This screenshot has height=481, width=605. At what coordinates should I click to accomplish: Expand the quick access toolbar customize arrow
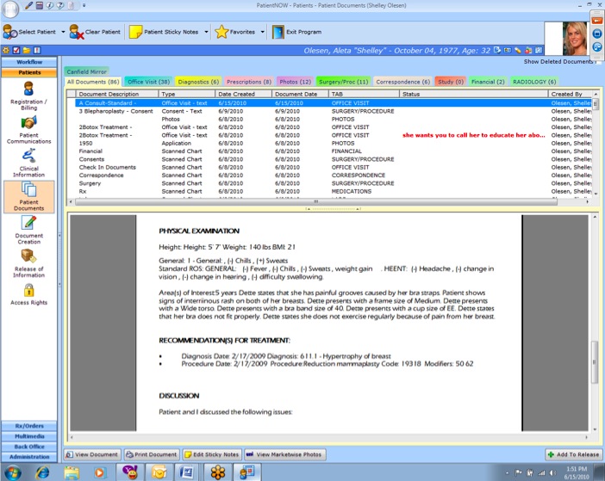point(84,5)
